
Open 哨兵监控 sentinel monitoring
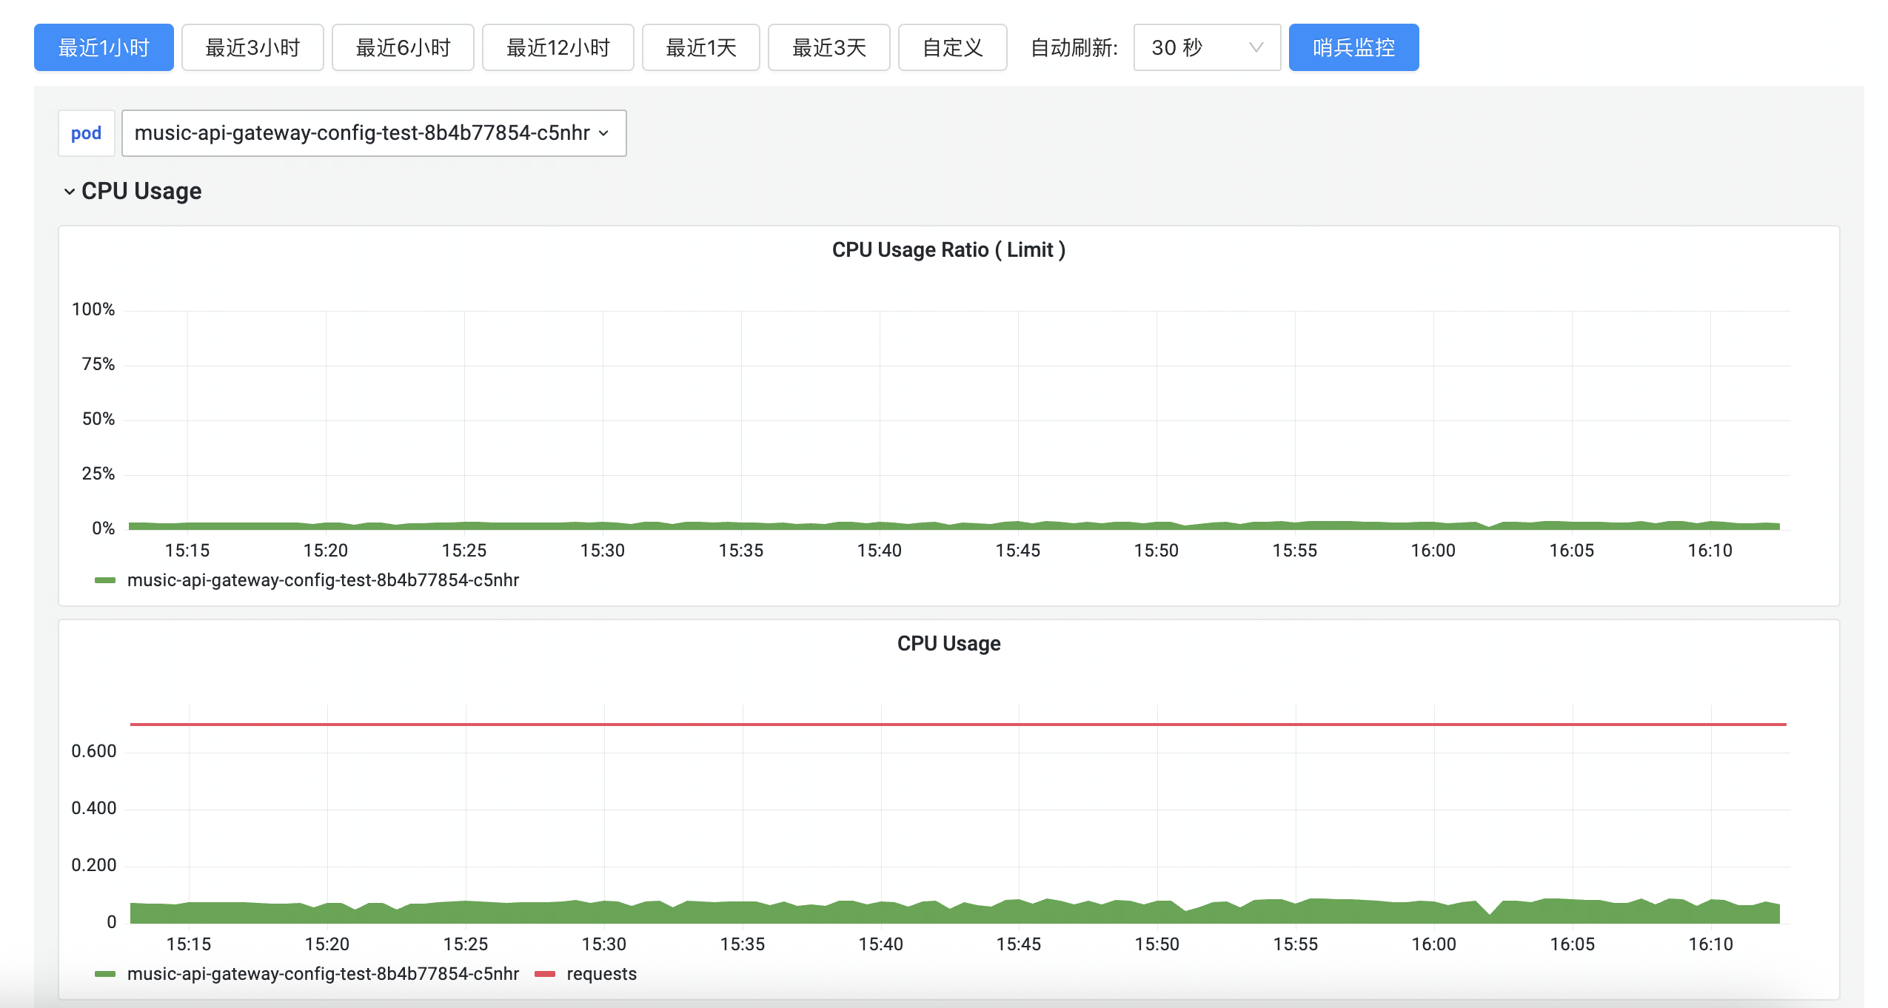click(x=1353, y=48)
